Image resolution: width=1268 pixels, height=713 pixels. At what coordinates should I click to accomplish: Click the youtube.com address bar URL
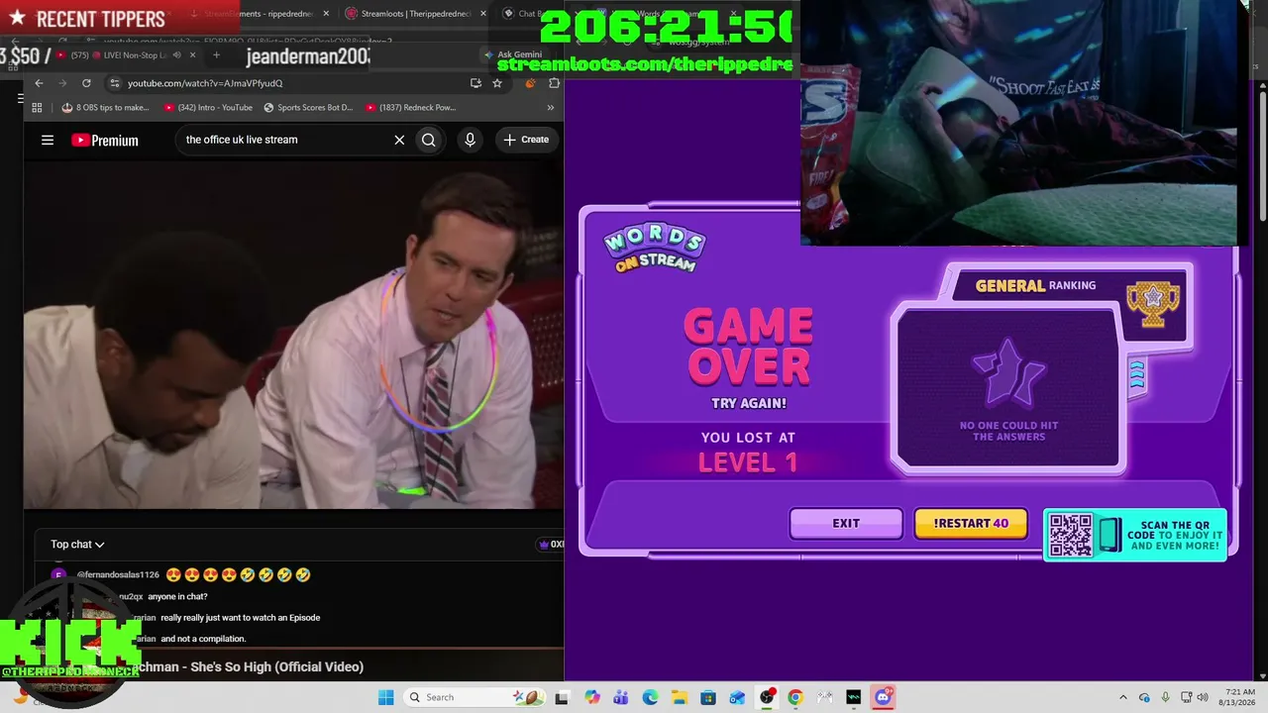205,83
